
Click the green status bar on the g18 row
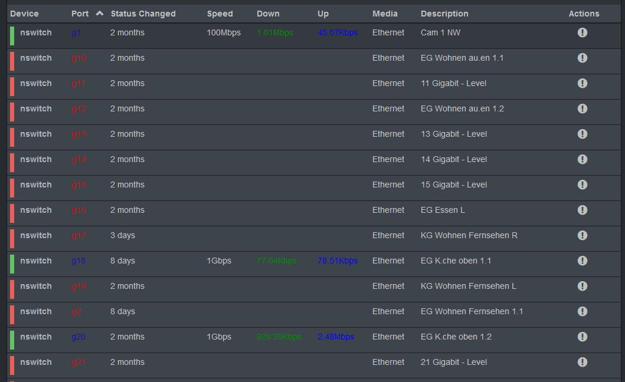point(11,261)
